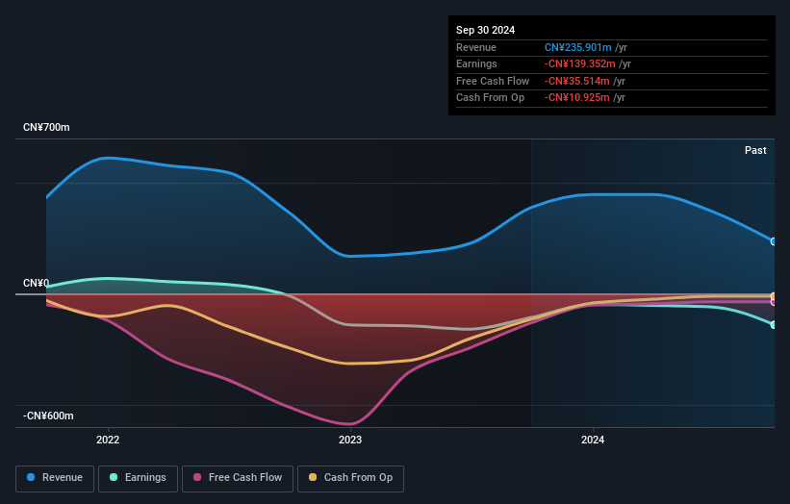790x504 pixels.
Task: Toggle the Earnings legend button
Action: pyautogui.click(x=138, y=478)
